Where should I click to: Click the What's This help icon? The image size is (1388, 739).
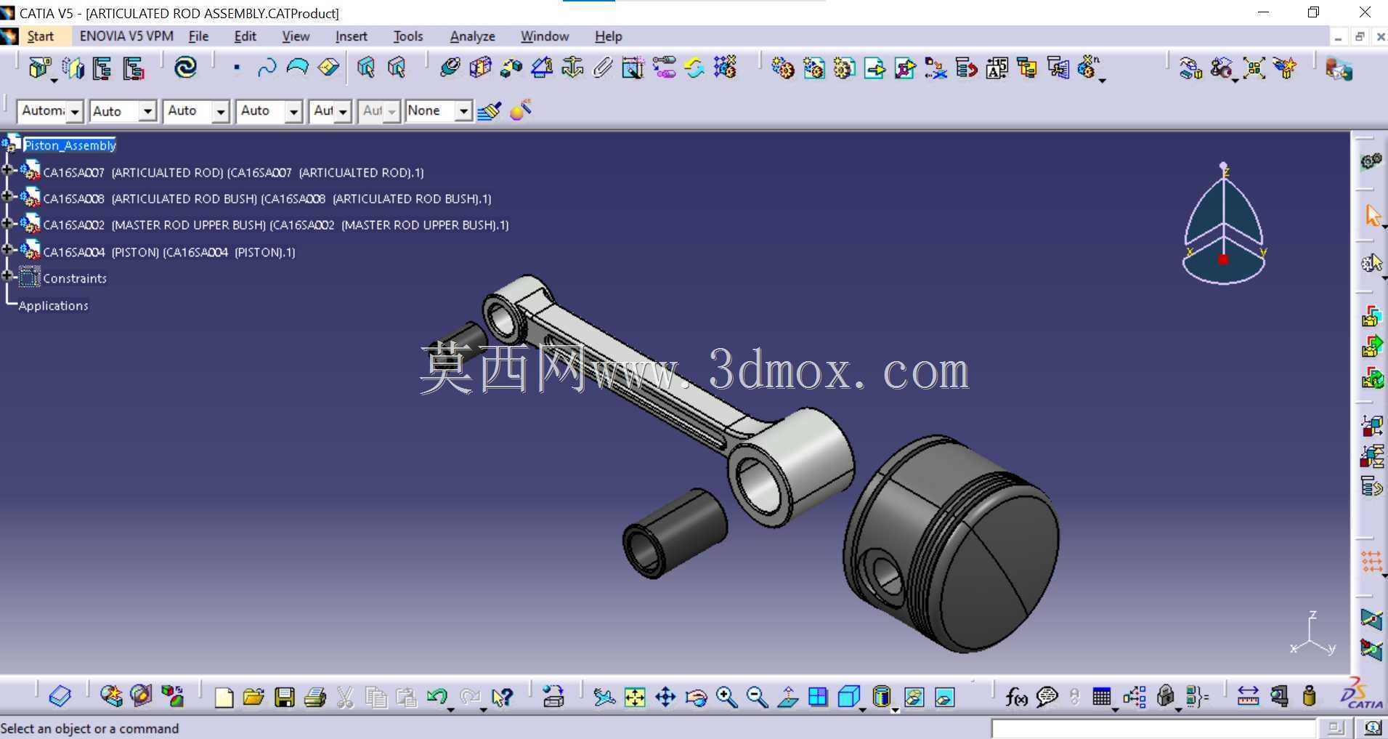click(x=502, y=698)
